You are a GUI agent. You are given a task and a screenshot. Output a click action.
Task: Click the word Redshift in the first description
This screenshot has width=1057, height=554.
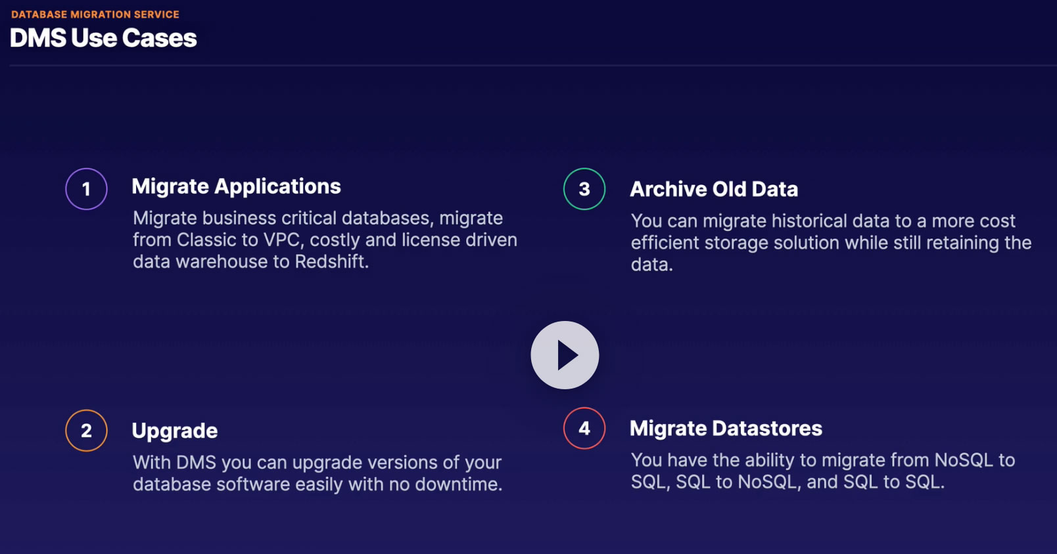click(331, 261)
